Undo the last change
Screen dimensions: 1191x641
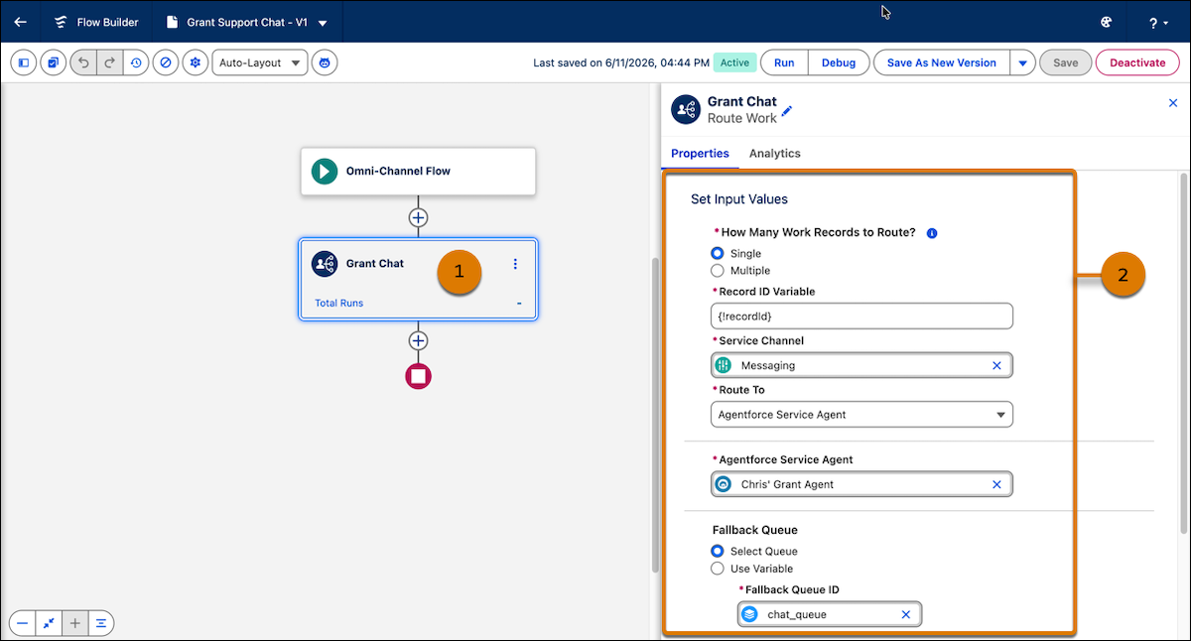pyautogui.click(x=83, y=63)
